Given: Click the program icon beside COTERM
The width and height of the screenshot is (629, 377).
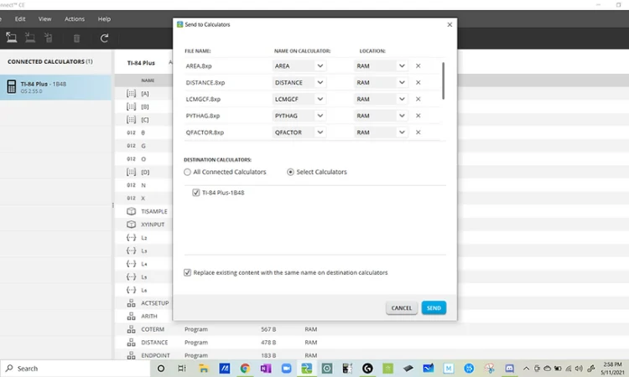Looking at the screenshot, I should point(131,329).
